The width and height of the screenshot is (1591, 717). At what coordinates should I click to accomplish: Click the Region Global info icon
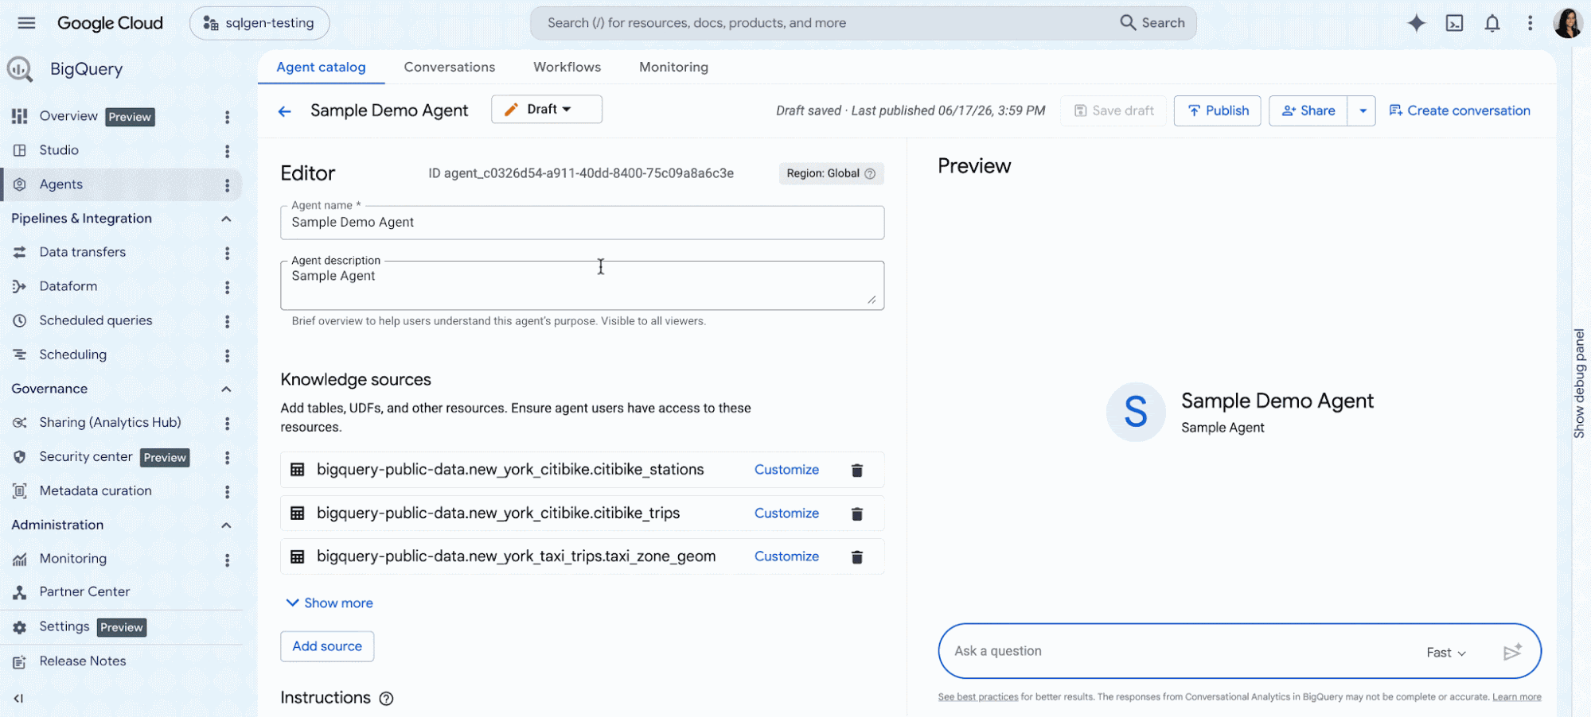(x=870, y=173)
